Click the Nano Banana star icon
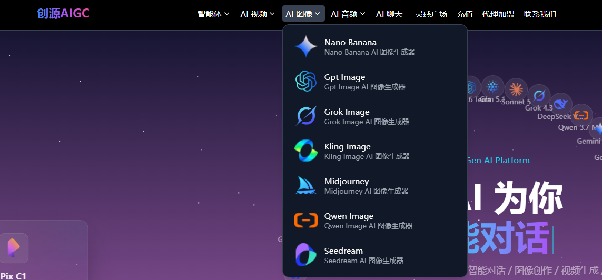Viewport: 602px width, 280px height. (306, 46)
